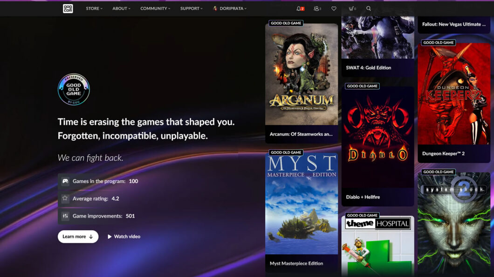Open the Arcanum: Of Steamworks title
The width and height of the screenshot is (494, 277).
(301, 134)
